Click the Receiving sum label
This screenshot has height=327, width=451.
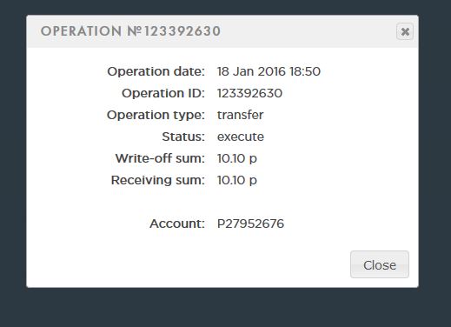click(x=158, y=180)
